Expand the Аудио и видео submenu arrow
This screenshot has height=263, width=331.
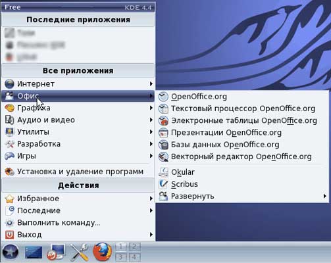pyautogui.click(x=151, y=120)
